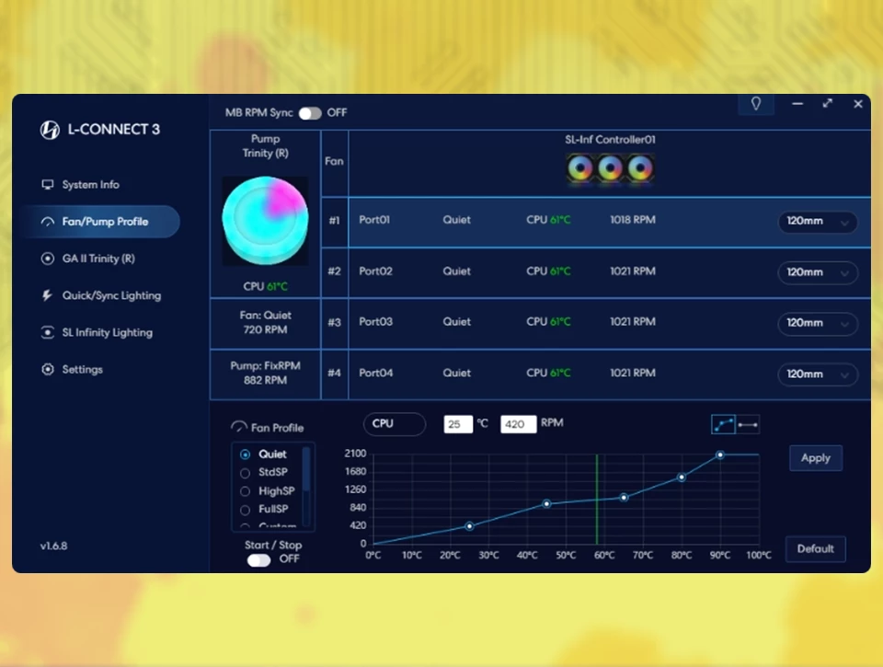
Task: Click the Pump Trinity (R) preview image
Action: pyautogui.click(x=265, y=221)
